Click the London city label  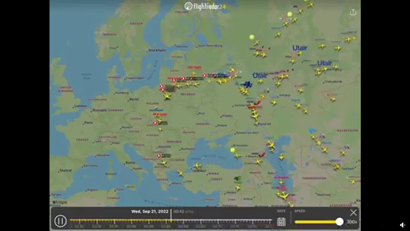click(x=80, y=106)
